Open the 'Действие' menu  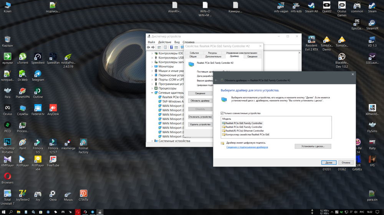(x=164, y=42)
